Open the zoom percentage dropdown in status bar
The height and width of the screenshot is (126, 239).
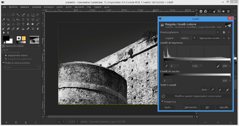[x=77, y=122]
